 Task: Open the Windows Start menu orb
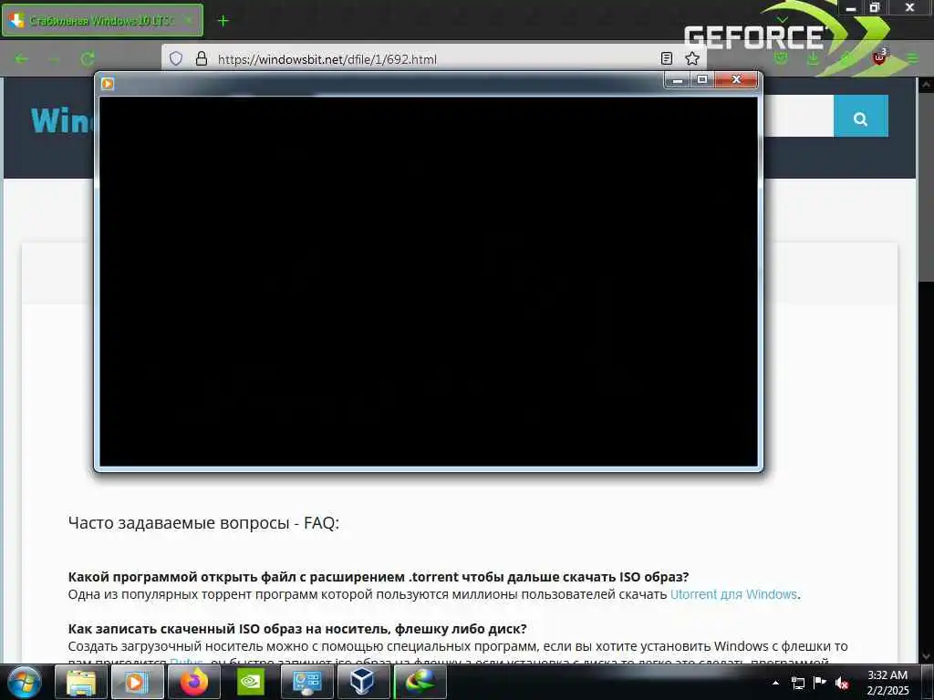(24, 682)
